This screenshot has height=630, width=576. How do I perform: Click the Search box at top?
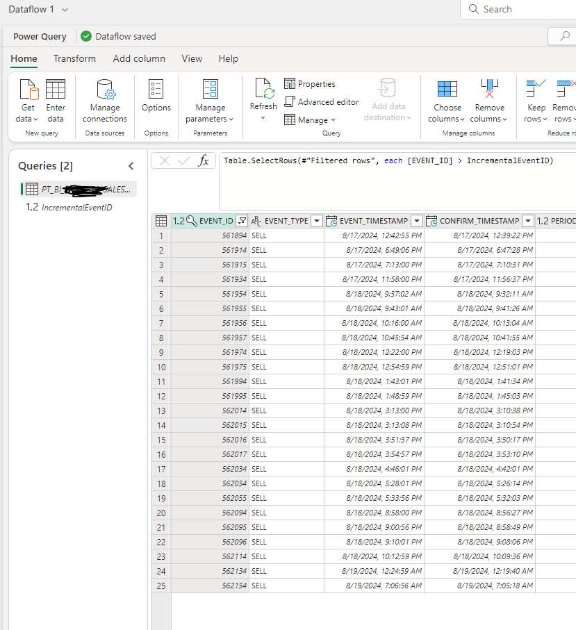tap(518, 9)
